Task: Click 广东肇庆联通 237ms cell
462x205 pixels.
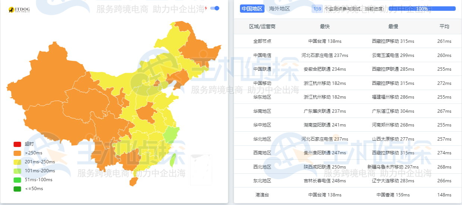Action: point(325,111)
